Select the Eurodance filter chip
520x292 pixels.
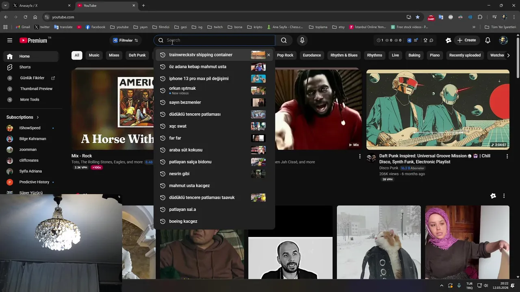click(312, 55)
